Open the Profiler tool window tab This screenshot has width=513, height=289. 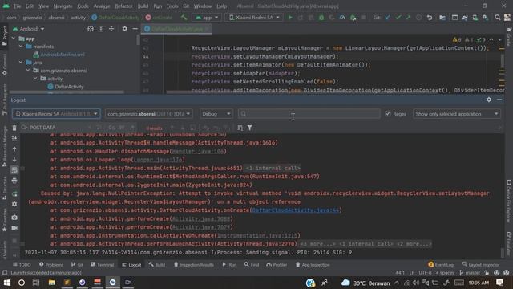[277, 264]
